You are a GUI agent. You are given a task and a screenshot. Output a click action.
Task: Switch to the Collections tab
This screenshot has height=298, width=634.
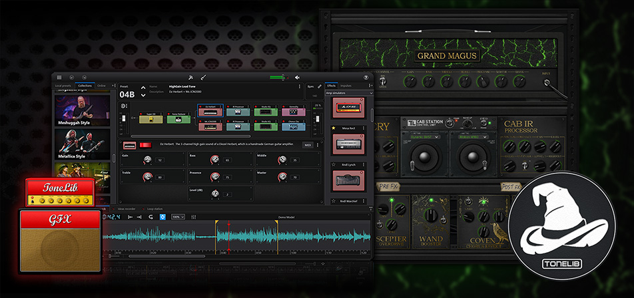coord(85,86)
